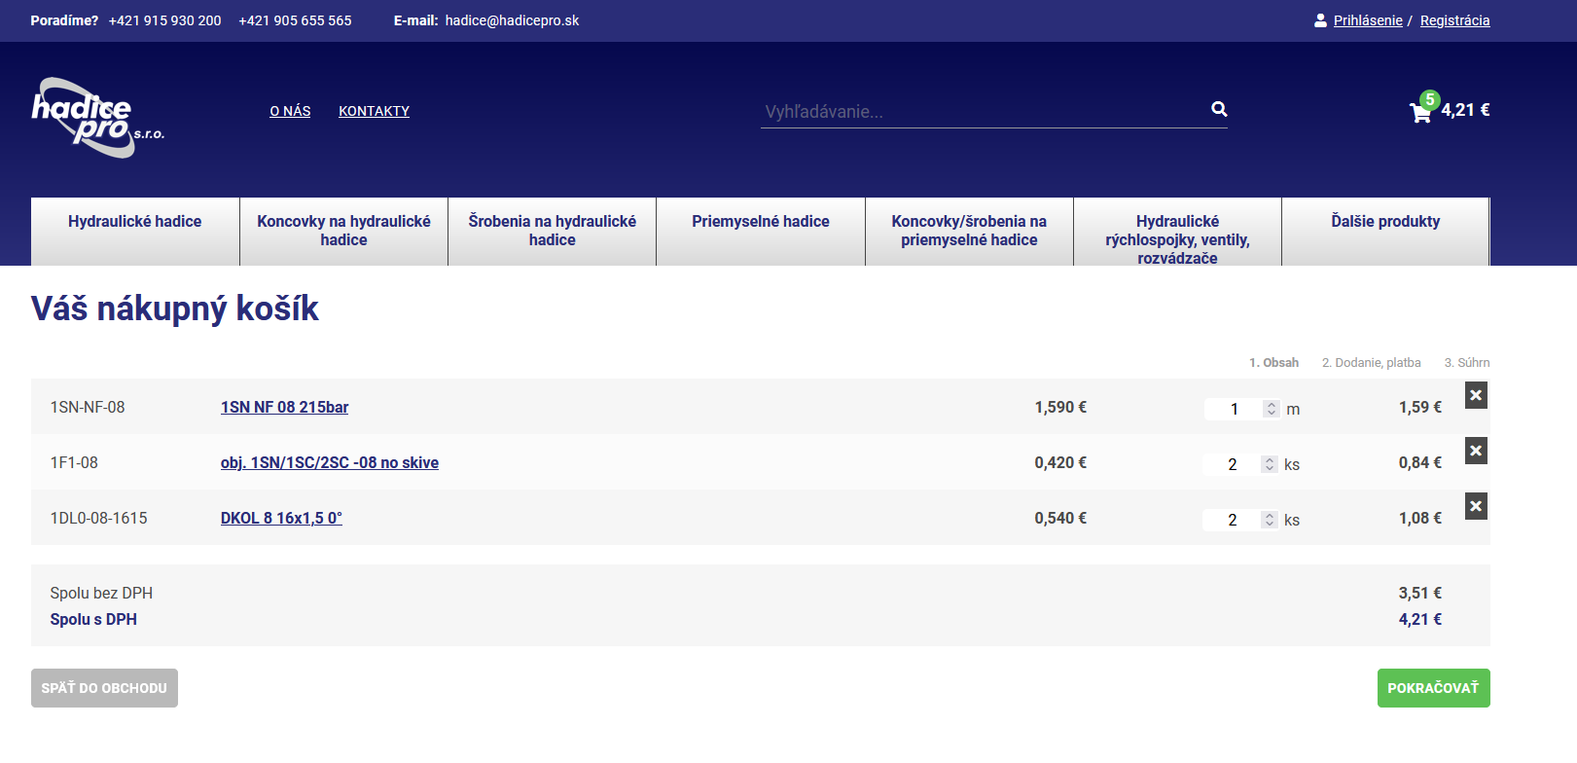Click the search magnifier icon
1577x763 pixels.
tap(1219, 109)
